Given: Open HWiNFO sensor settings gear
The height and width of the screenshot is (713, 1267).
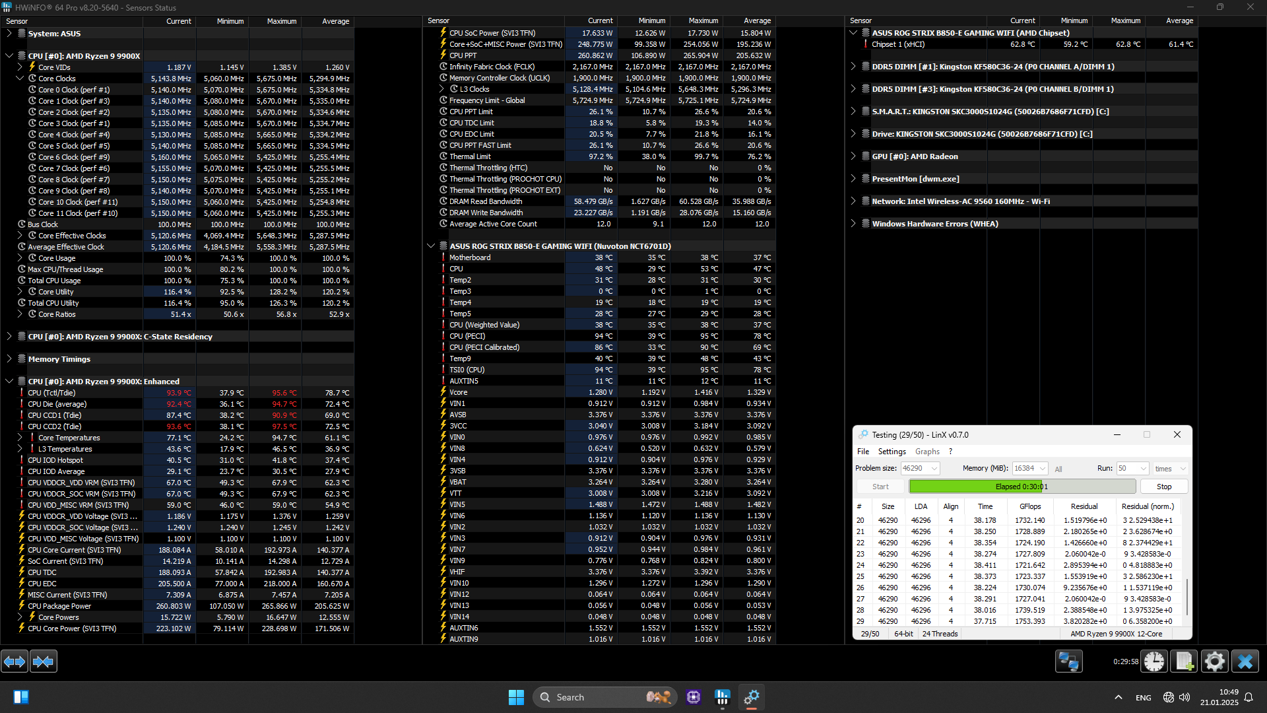Looking at the screenshot, I should pos(1214,662).
